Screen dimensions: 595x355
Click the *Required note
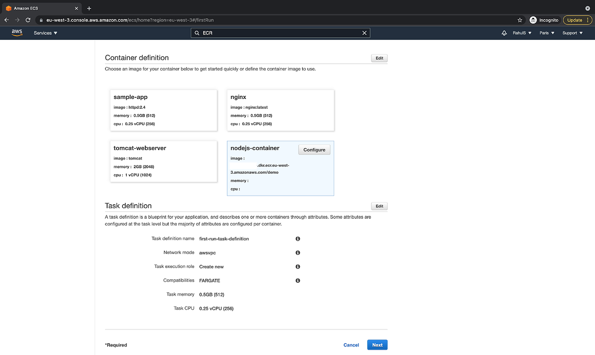(116, 345)
